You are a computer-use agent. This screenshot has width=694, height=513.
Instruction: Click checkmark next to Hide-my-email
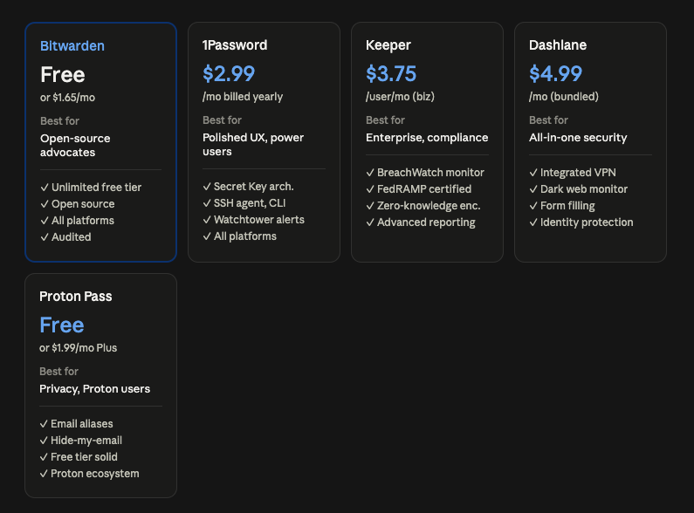tap(44, 441)
